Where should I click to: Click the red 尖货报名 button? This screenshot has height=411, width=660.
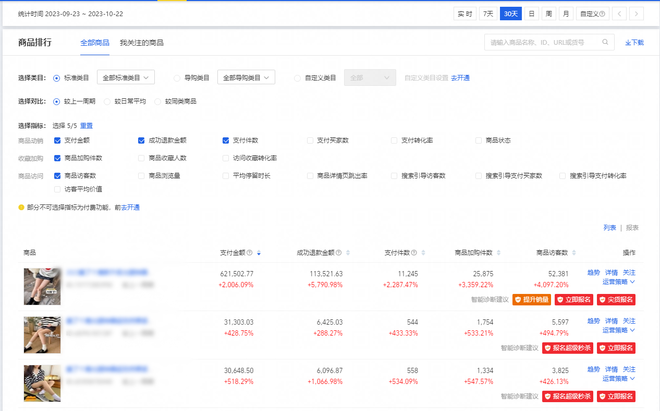tap(616, 300)
